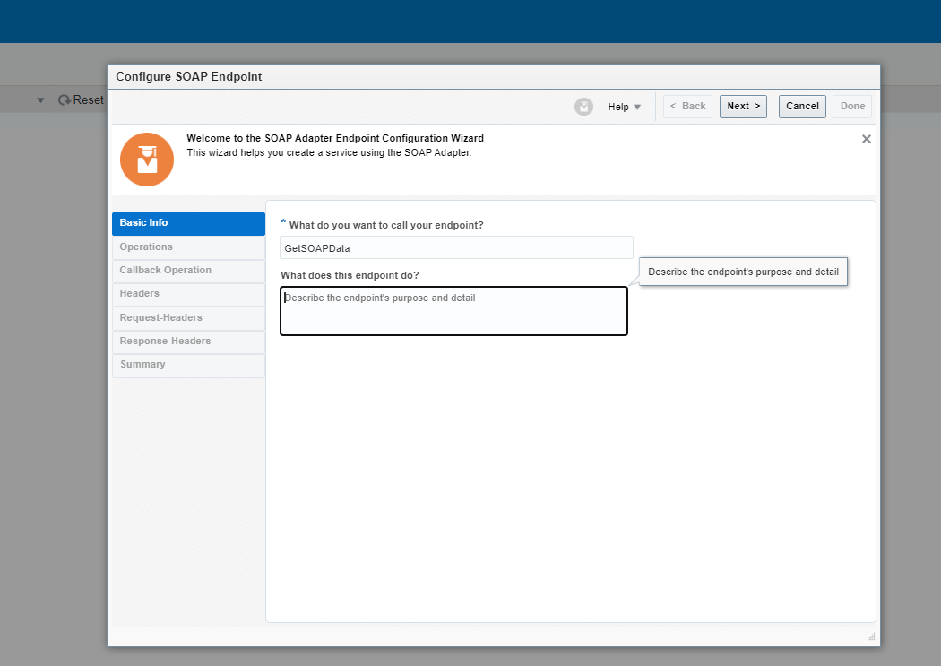Image resolution: width=941 pixels, height=666 pixels.
Task: Click the endpoint name field GetSOAPData
Action: (x=456, y=247)
